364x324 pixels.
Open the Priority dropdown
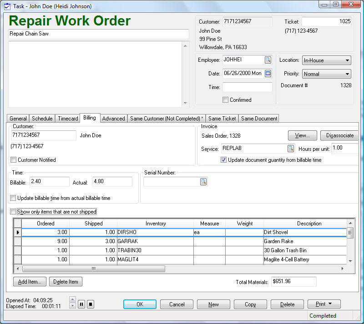pos(347,74)
